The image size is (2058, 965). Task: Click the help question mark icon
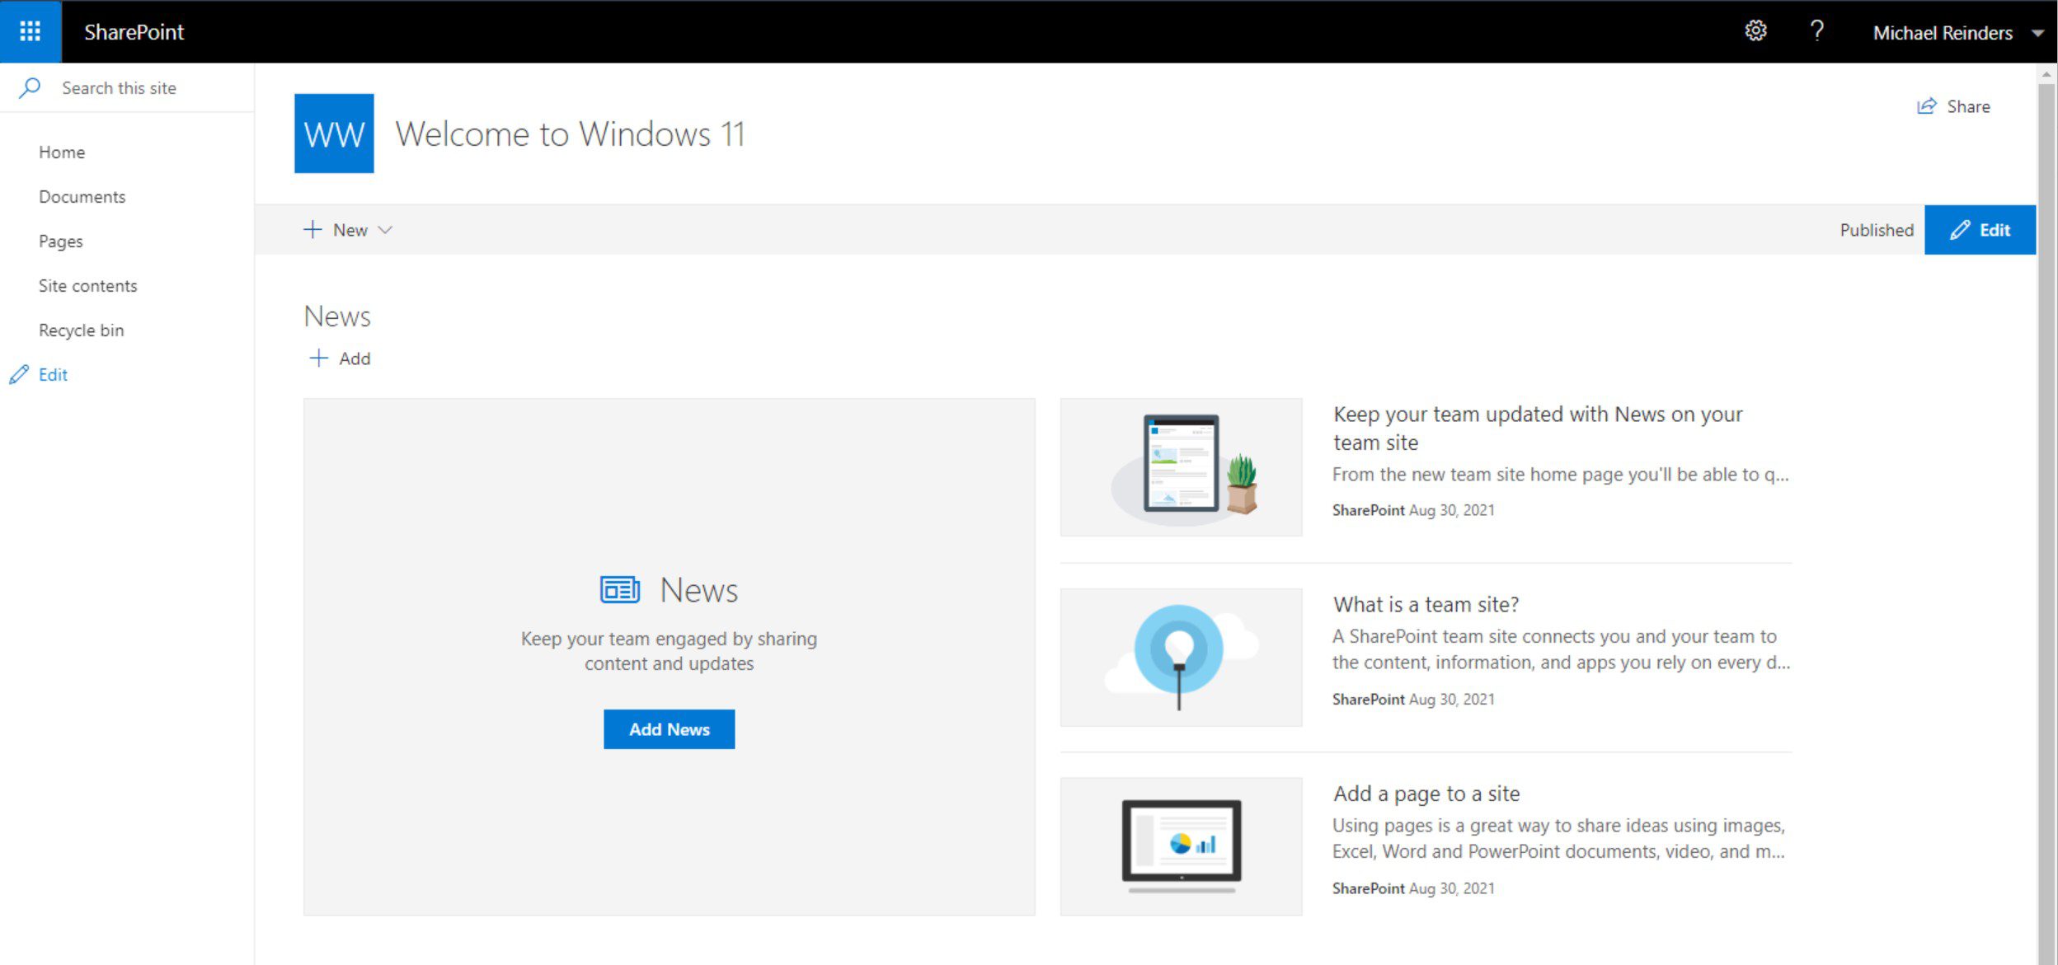click(x=1816, y=31)
